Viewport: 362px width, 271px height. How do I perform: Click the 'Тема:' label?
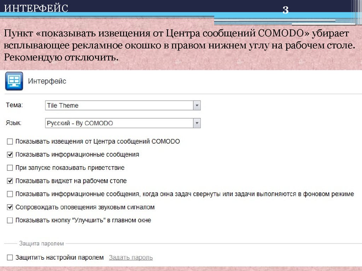(x=14, y=105)
